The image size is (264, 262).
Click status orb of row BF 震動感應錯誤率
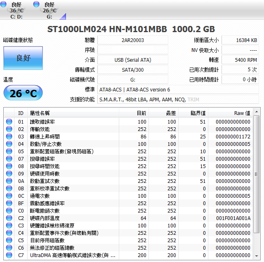click(x=9, y=203)
